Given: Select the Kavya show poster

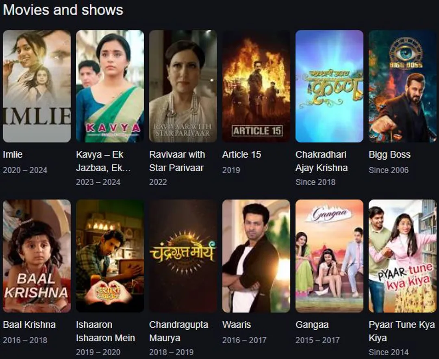Looking at the screenshot, I should pyautogui.click(x=110, y=86).
